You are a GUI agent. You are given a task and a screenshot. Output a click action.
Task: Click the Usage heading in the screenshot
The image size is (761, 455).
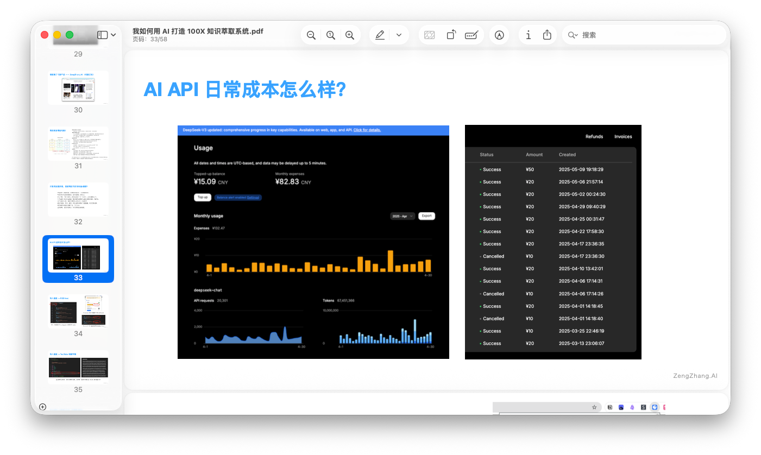tap(203, 148)
